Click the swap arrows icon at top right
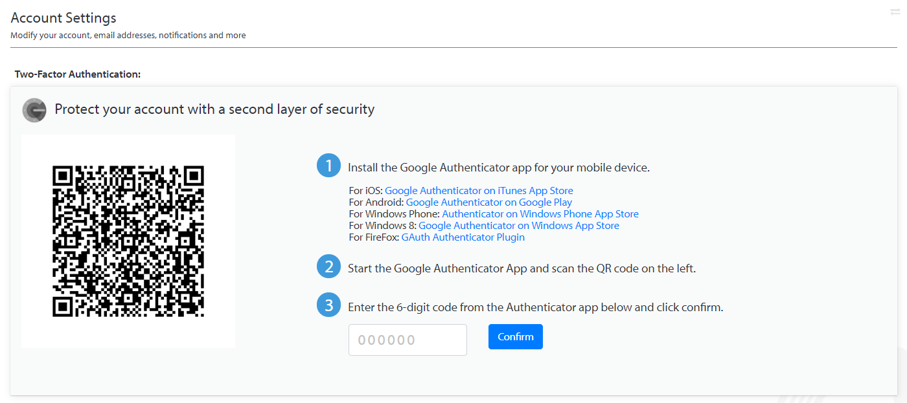Viewport: 907px width, 403px height. coord(895,12)
